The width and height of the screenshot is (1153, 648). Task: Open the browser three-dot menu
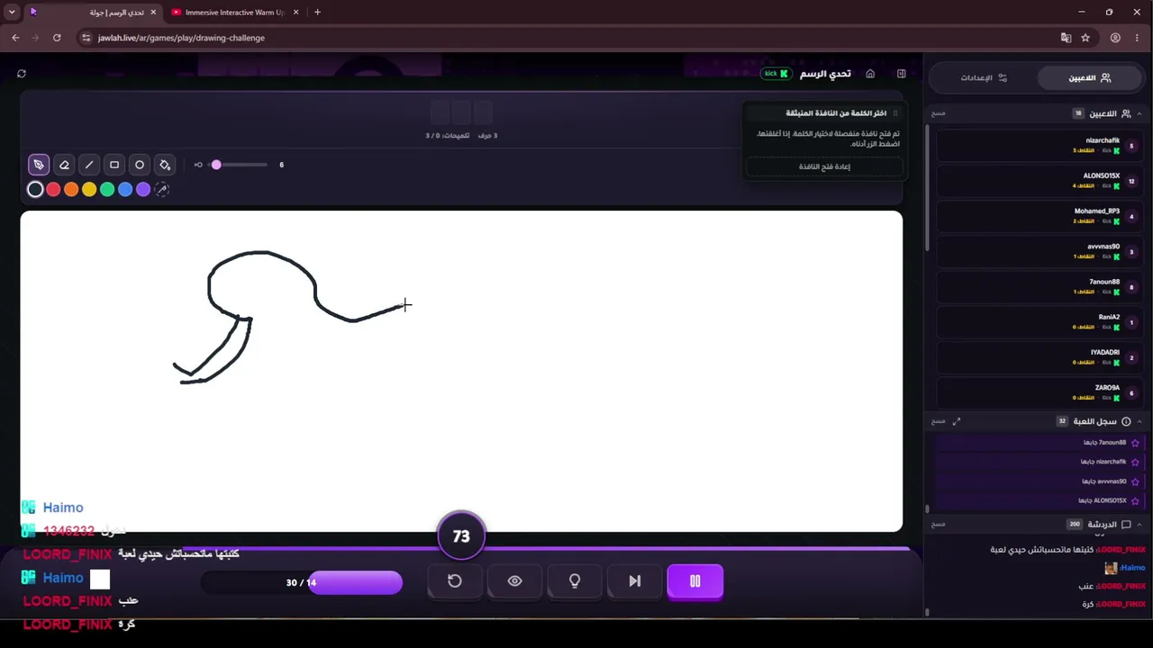click(x=1137, y=38)
